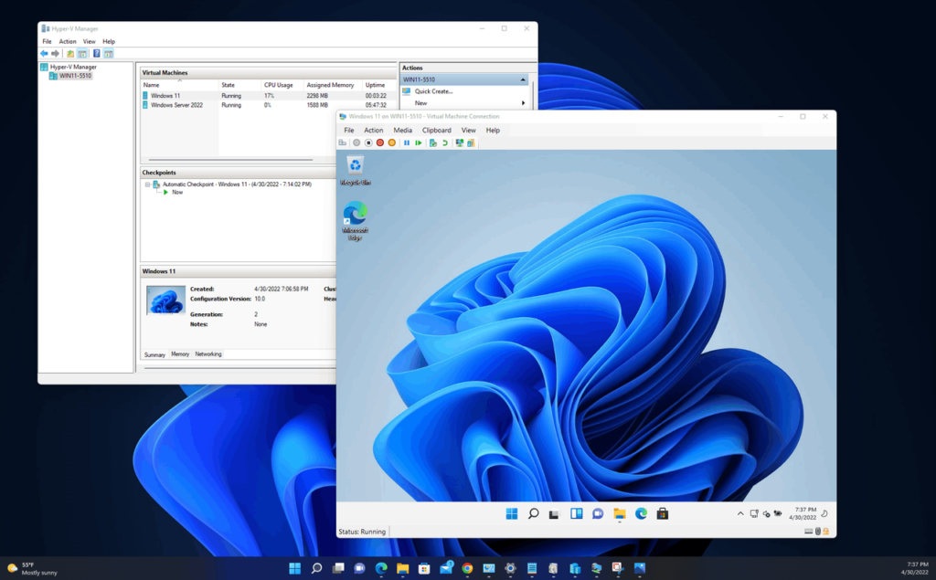Select the Now checkpoint entry

point(175,191)
